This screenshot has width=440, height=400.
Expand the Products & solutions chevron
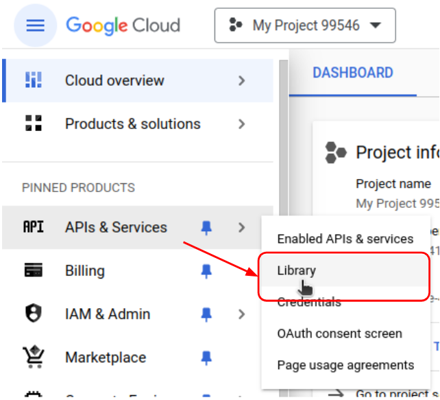click(241, 124)
